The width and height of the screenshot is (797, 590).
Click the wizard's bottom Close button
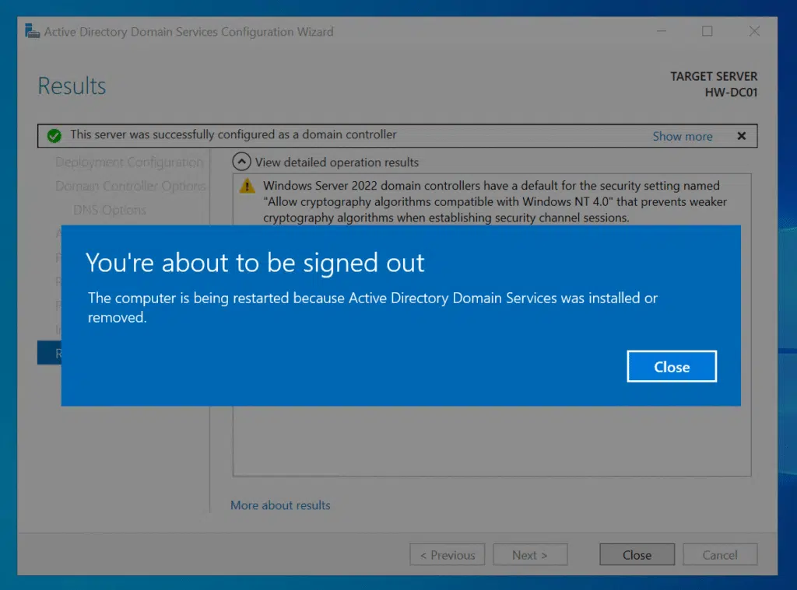tap(637, 555)
